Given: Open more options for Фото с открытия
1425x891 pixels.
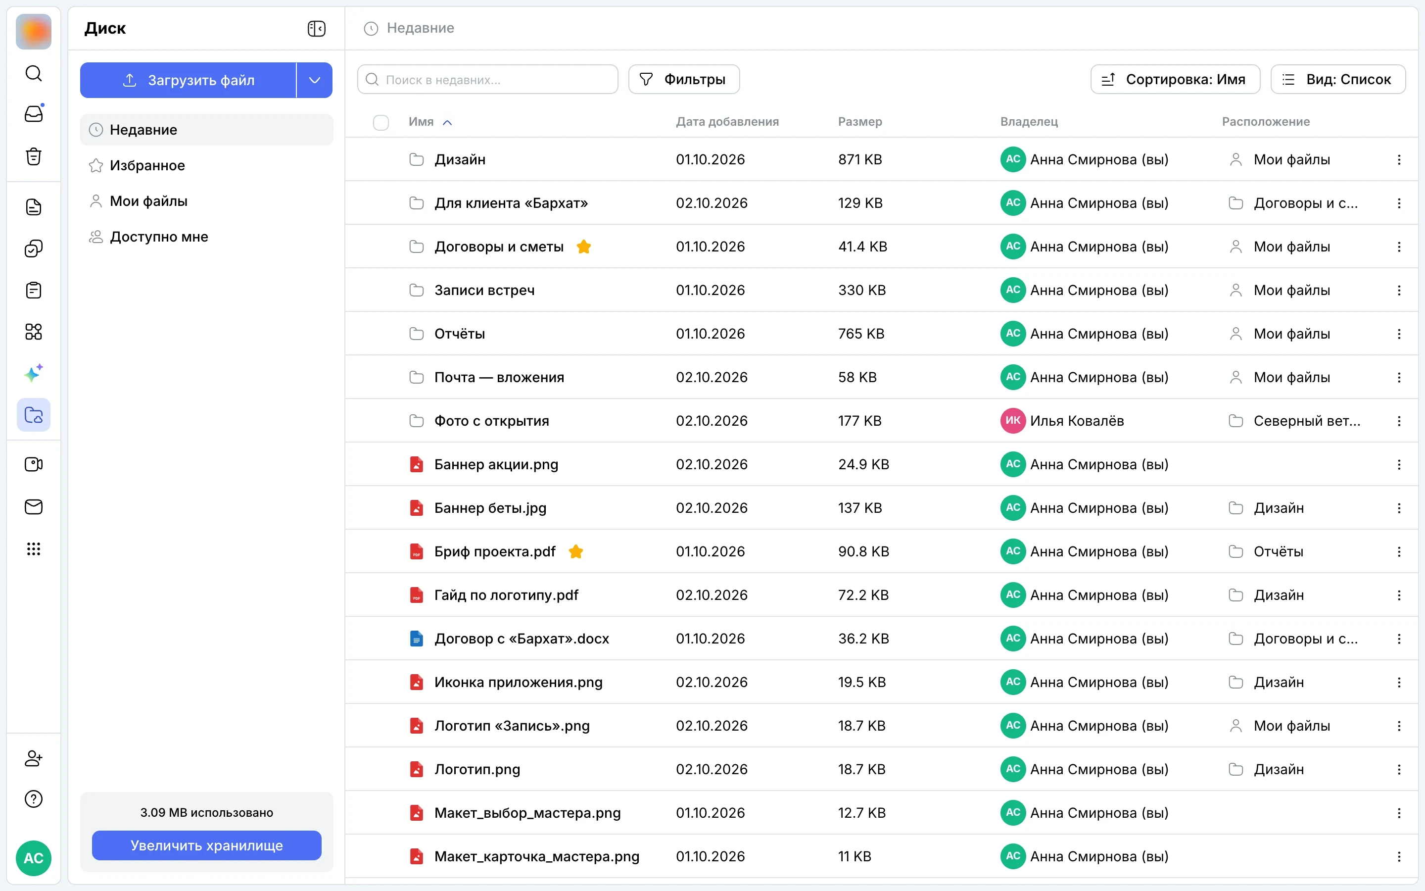Looking at the screenshot, I should [1399, 421].
